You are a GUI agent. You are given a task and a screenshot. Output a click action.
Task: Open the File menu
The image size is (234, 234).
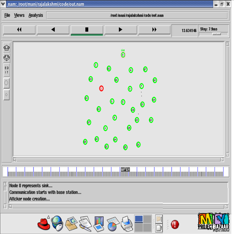[x=7, y=15]
